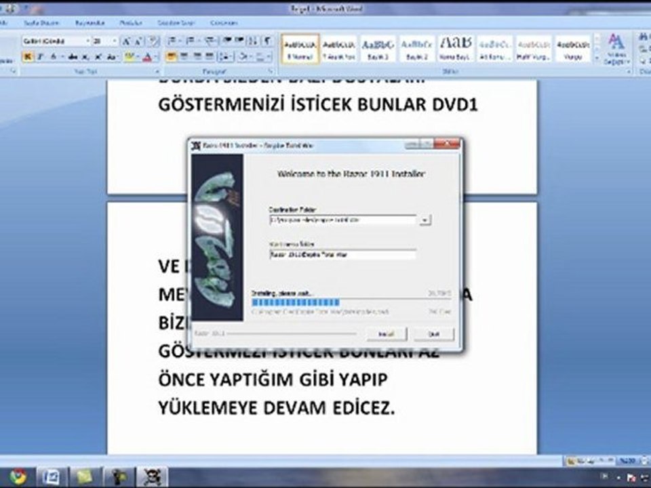The height and width of the screenshot is (488, 651).
Task: Click the Clear Formatting icon
Action: tap(154, 41)
